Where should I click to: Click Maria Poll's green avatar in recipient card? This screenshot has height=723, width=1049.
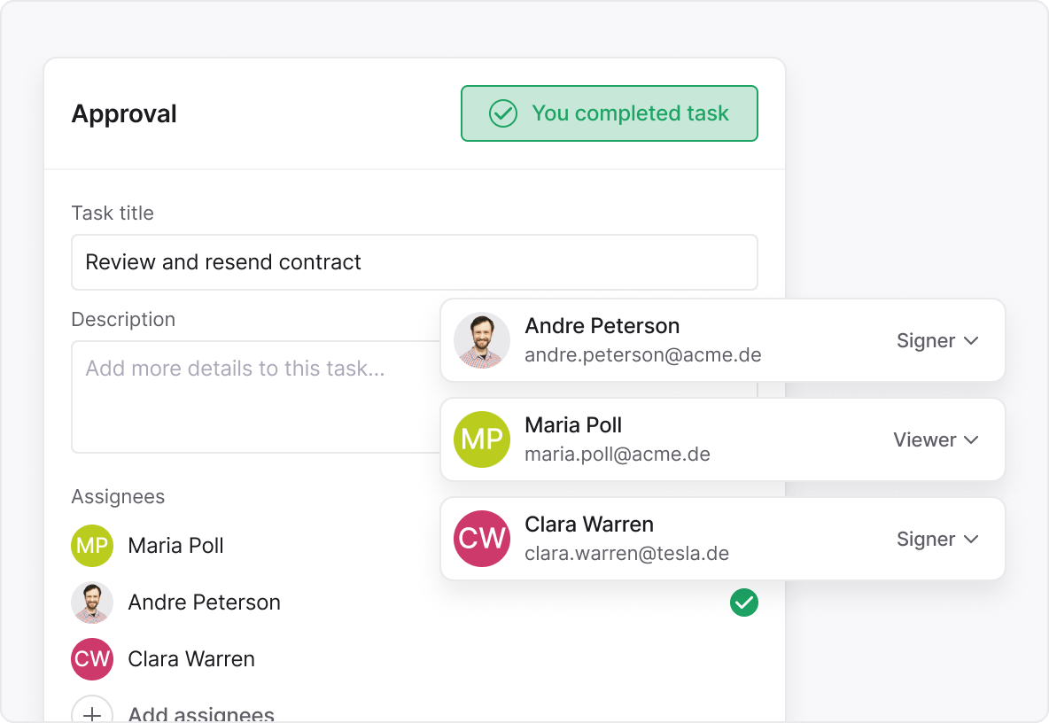(x=482, y=439)
